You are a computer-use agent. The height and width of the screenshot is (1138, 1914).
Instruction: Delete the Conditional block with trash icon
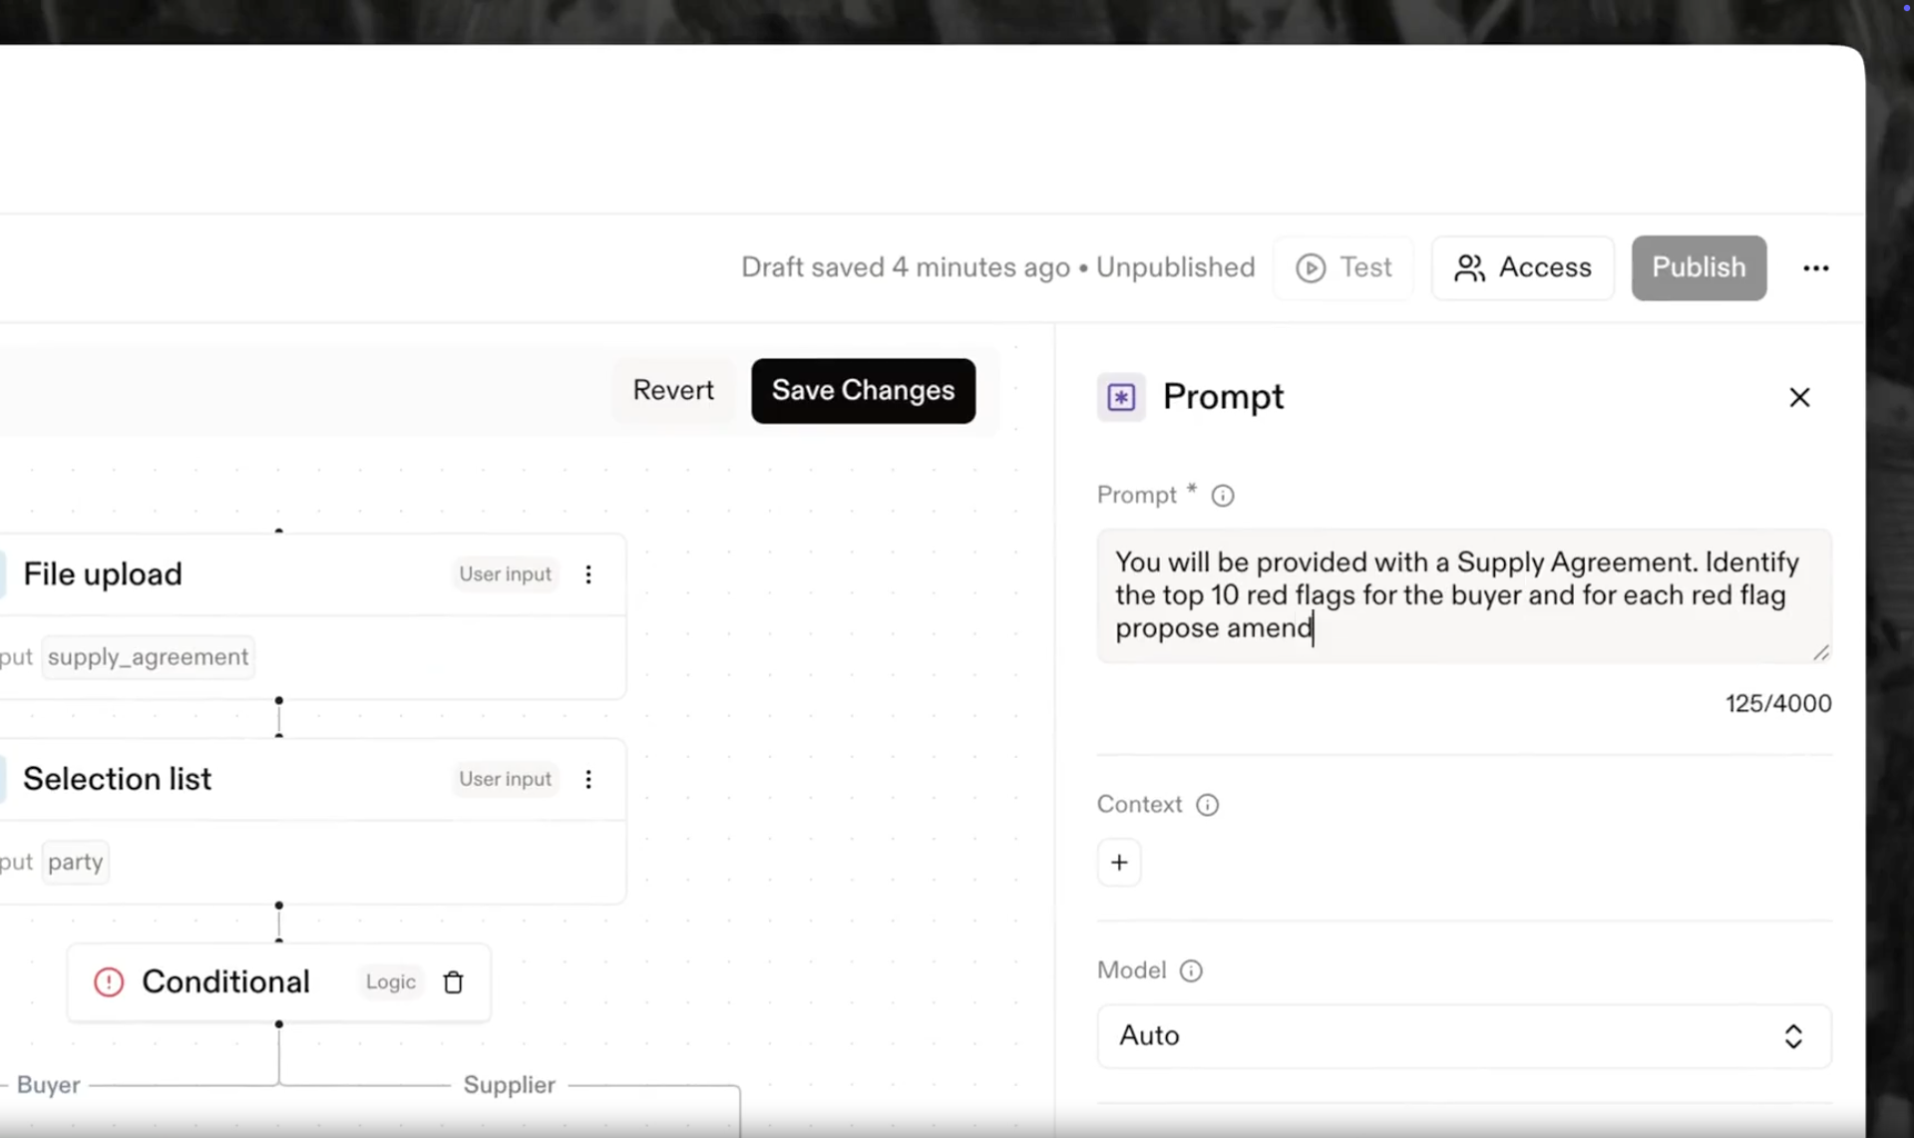pos(453,982)
